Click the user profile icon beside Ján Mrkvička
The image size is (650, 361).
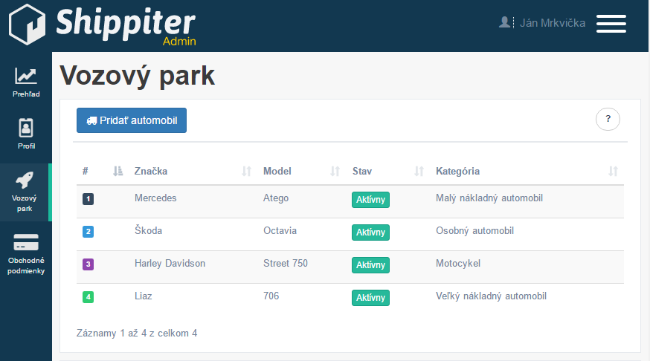pyautogui.click(x=505, y=22)
